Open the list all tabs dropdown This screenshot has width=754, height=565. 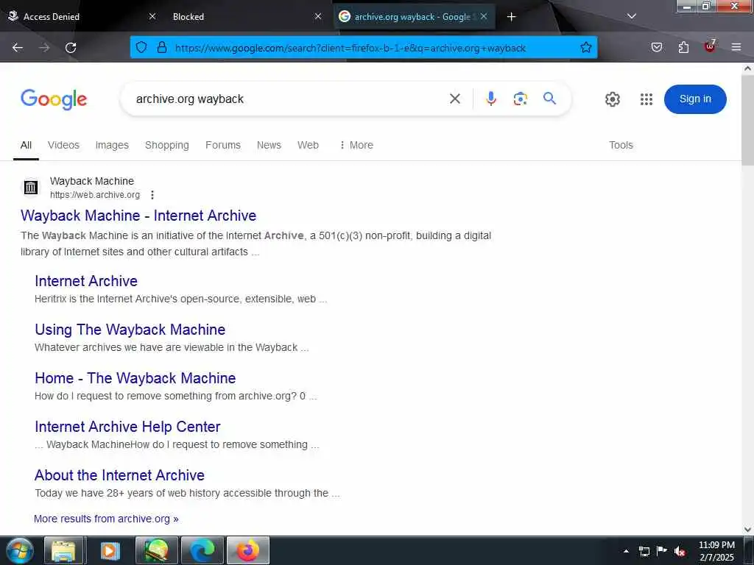pos(632,16)
